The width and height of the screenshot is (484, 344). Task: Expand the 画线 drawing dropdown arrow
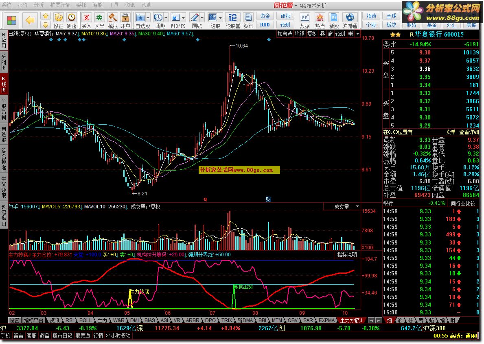(202, 17)
